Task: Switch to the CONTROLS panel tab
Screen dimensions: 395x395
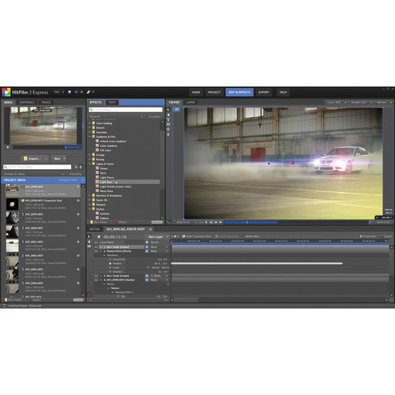Action: pyautogui.click(x=27, y=102)
